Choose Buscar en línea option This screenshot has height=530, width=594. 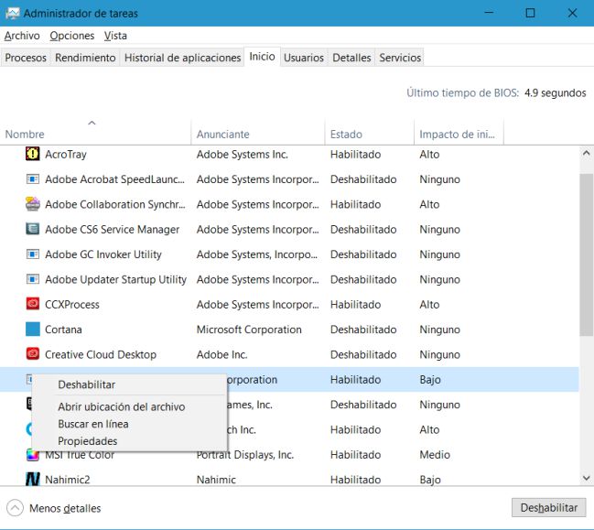click(130, 424)
